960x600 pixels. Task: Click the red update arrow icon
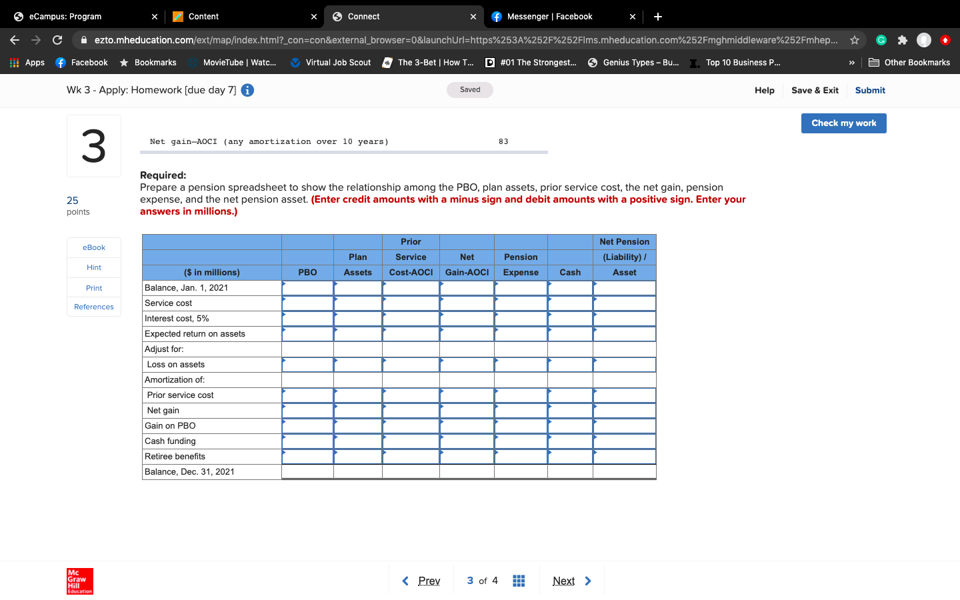pyautogui.click(x=945, y=40)
